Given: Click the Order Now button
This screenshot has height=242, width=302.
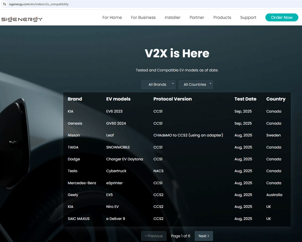Looking at the screenshot, I should pos(282,17).
